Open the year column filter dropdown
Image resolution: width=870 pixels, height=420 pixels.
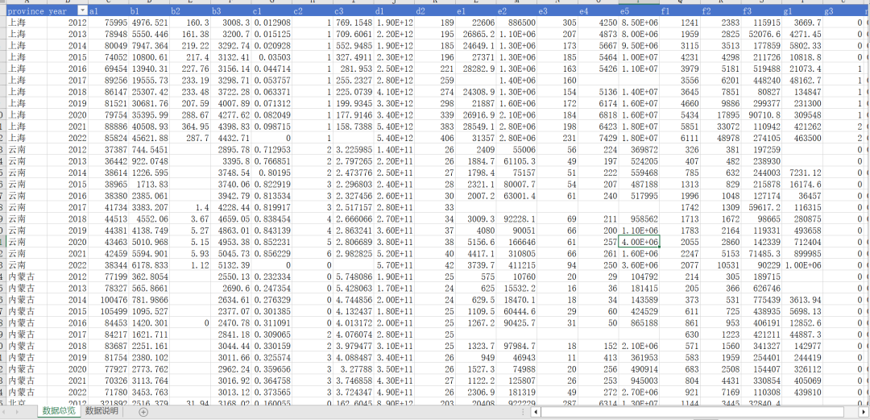[83, 11]
